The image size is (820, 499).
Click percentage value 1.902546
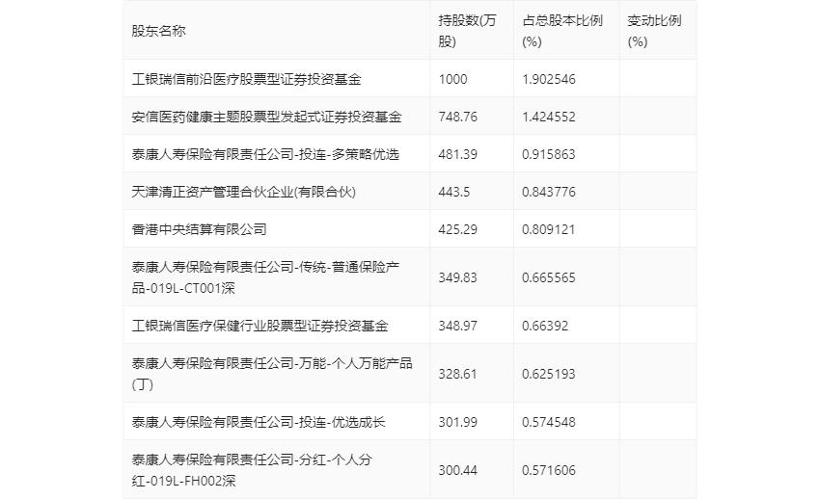(549, 79)
